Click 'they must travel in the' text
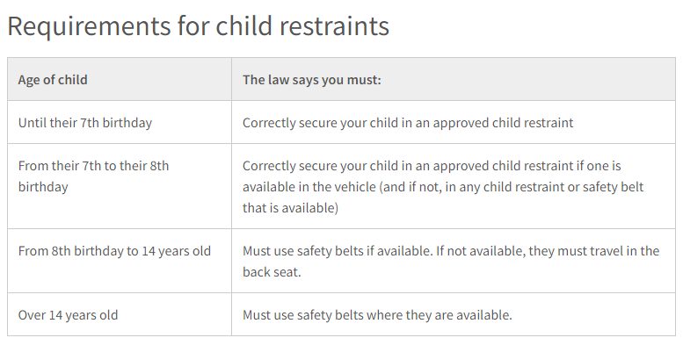The width and height of the screenshot is (683, 345). pyautogui.click(x=593, y=251)
